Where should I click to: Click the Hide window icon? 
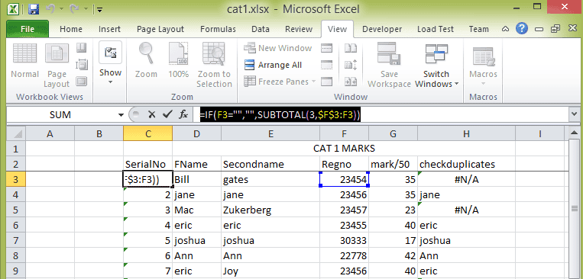click(x=326, y=65)
